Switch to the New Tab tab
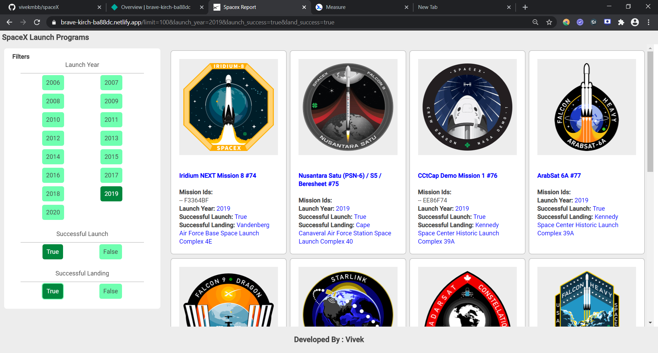Viewport: 658px width, 353px height. [464, 7]
